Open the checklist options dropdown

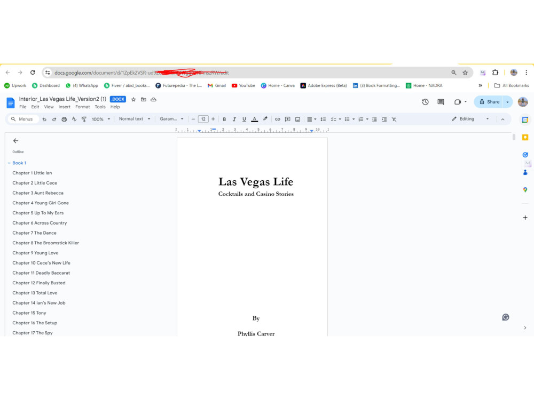336,119
